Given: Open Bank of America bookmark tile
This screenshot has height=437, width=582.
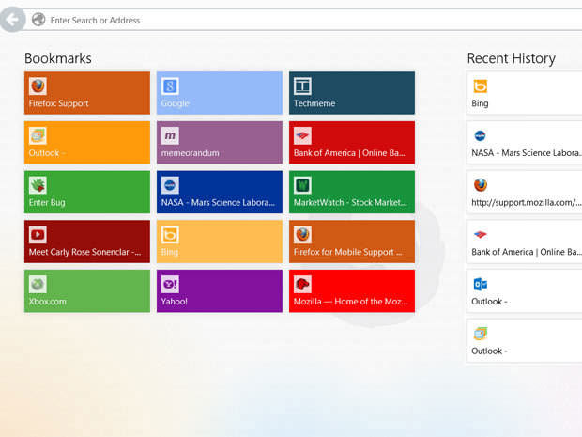Looking at the screenshot, I should pyautogui.click(x=351, y=143).
